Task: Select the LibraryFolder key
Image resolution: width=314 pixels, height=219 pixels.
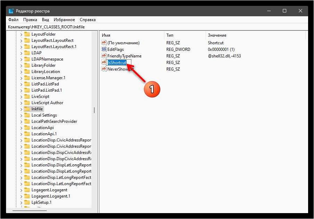Action: coord(43,65)
